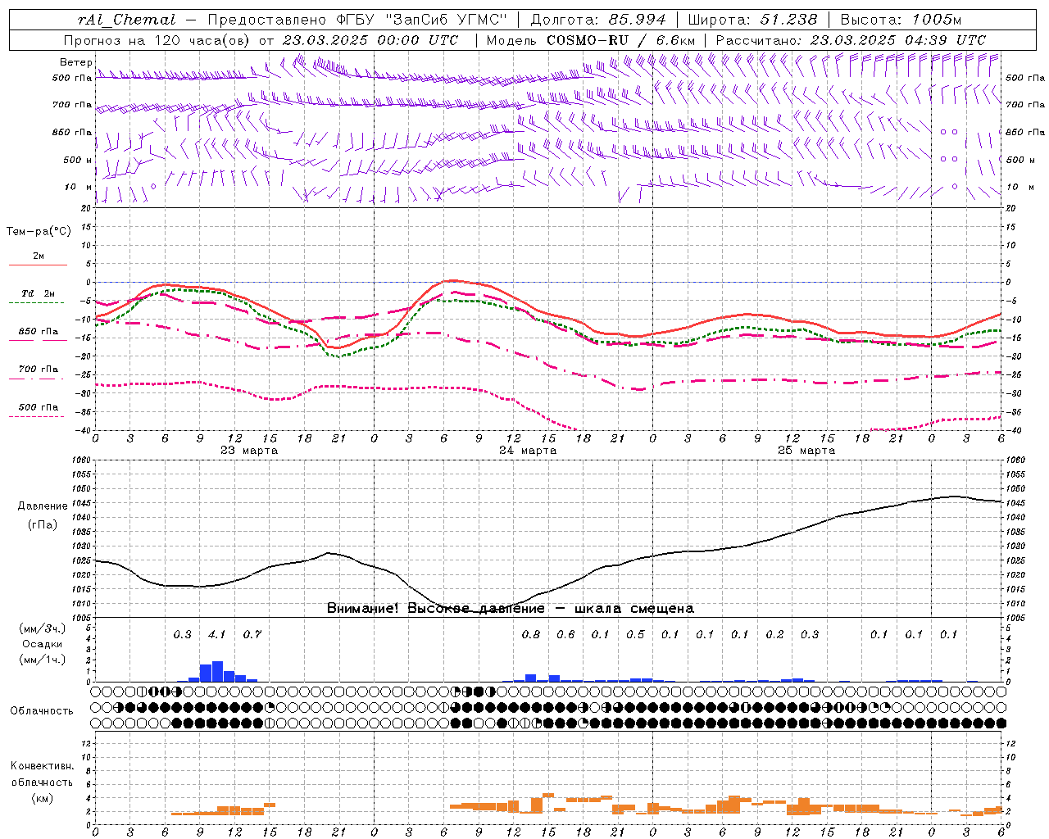Viewport: 1049px width, 839px height.
Task: Click the Td 2м legend entry
Action: (39, 293)
